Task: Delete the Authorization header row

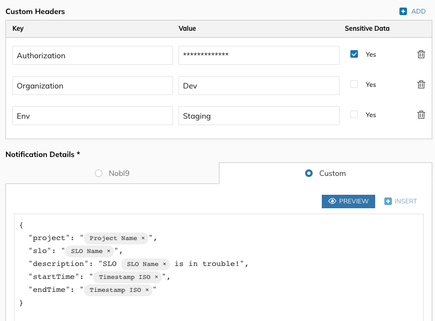Action: coord(421,54)
